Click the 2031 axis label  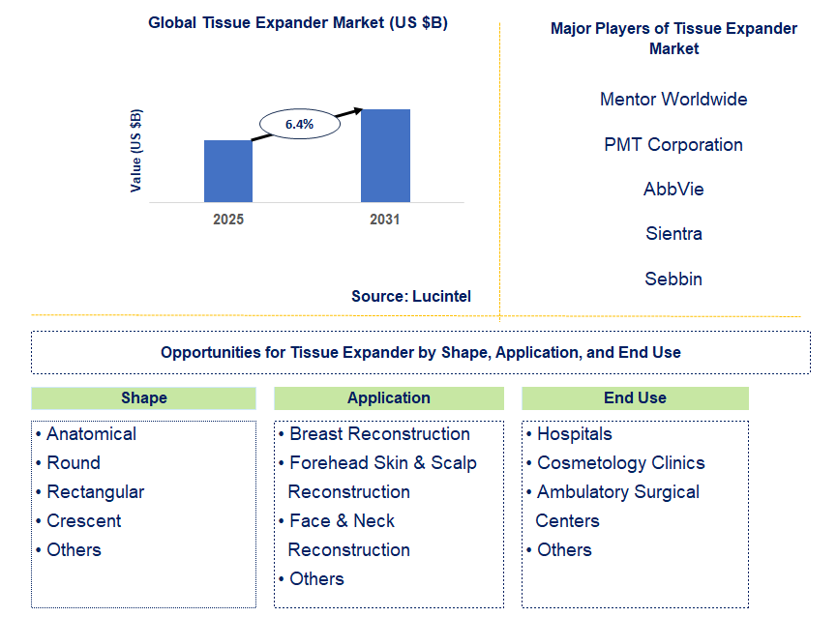385,220
